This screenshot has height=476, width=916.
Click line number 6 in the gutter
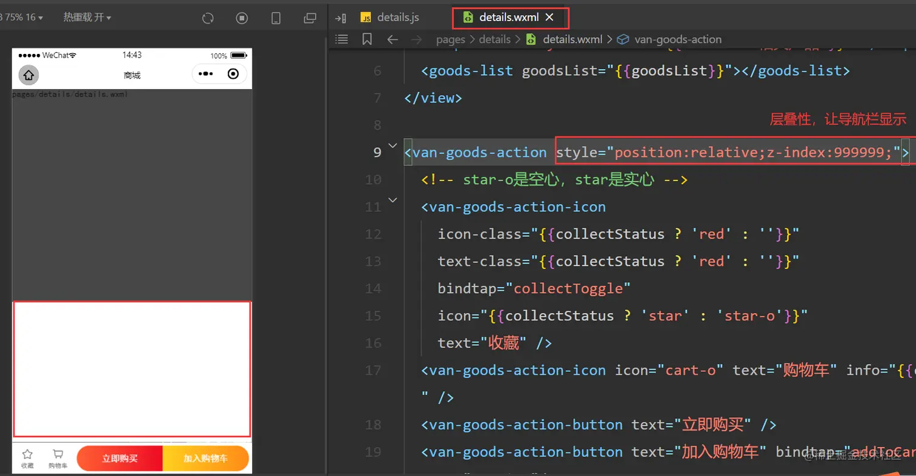[x=377, y=71]
